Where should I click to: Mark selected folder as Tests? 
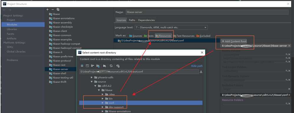pyautogui.click(x=149, y=36)
